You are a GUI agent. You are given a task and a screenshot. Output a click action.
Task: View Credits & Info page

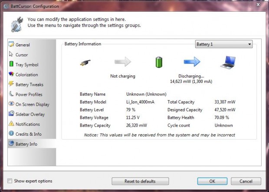[x=32, y=134]
